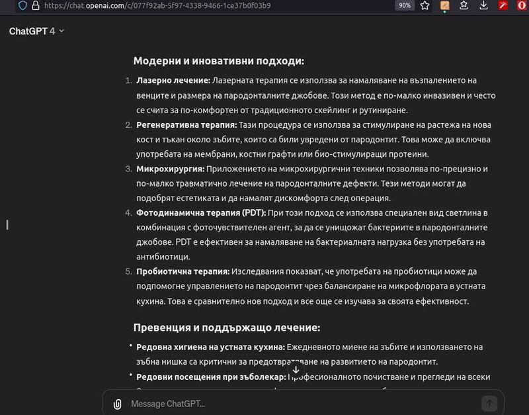Screen dimensions: 529x415
Task: Click the padlock site security icon
Action: tap(36, 6)
